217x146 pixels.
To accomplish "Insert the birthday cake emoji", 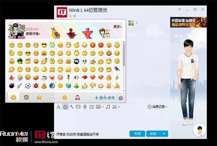I will point(109,78).
